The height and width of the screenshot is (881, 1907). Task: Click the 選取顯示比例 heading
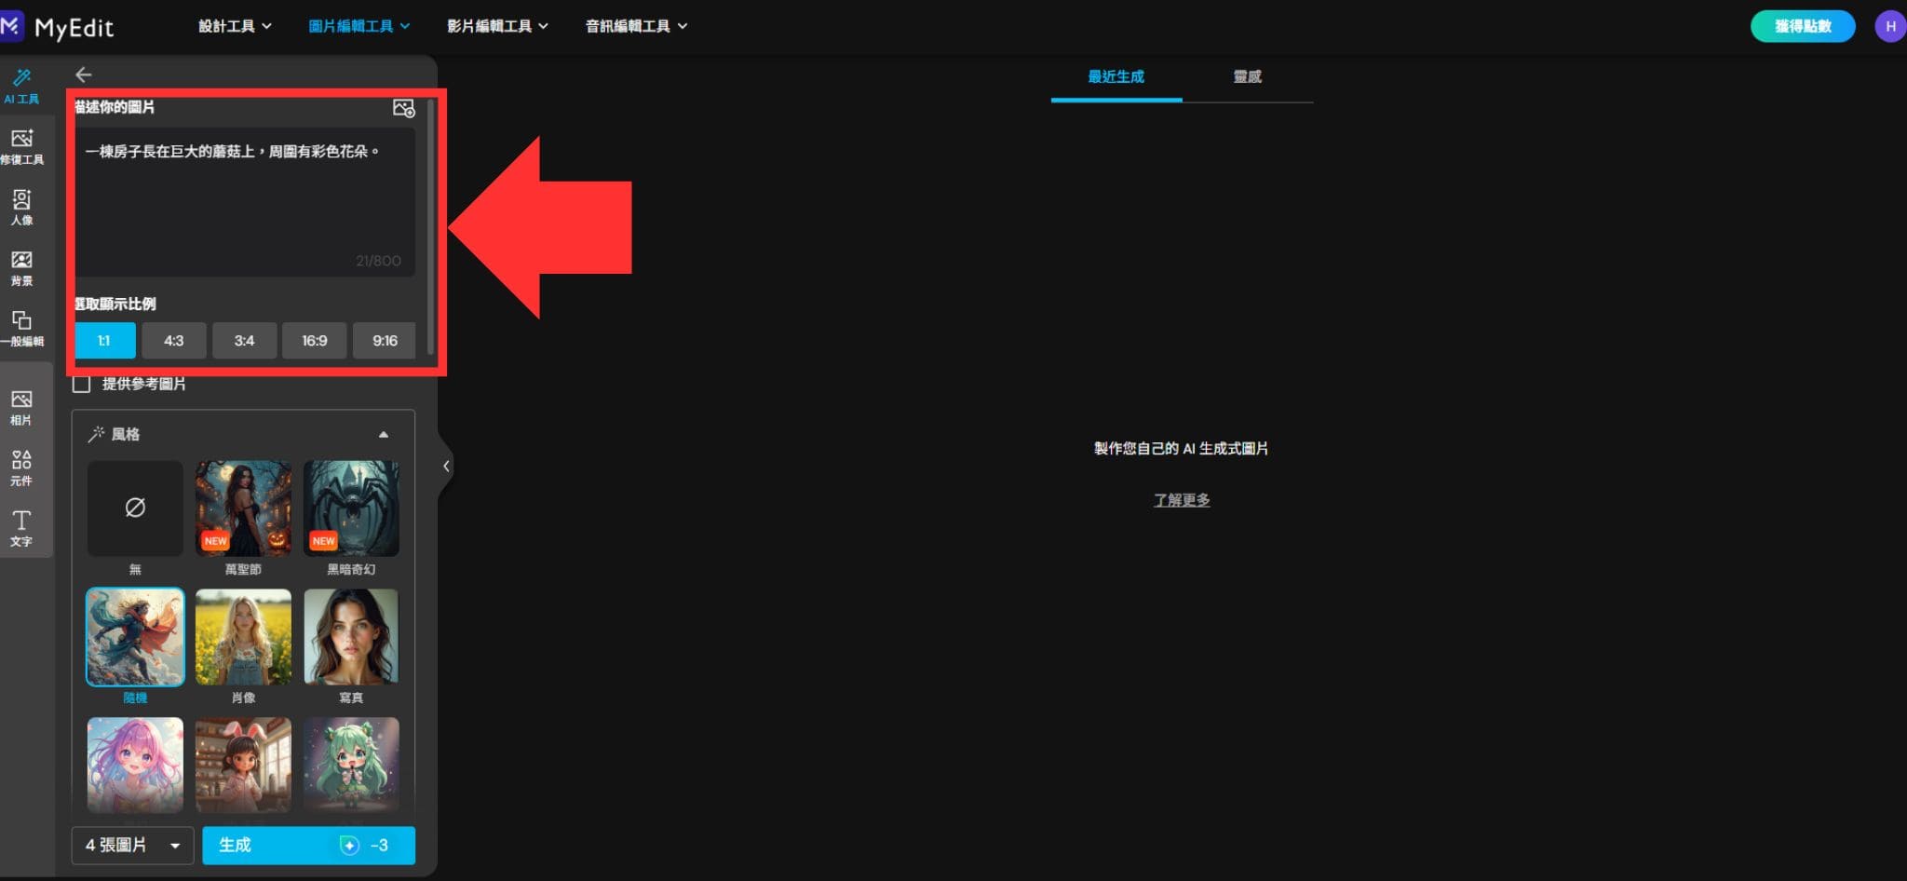[115, 305]
